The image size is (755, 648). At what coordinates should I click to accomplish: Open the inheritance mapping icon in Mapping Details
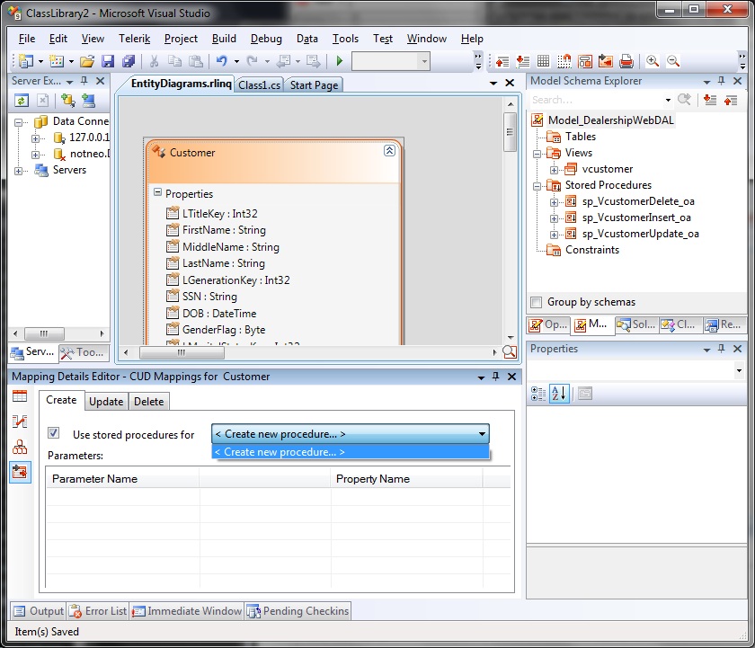pos(20,448)
